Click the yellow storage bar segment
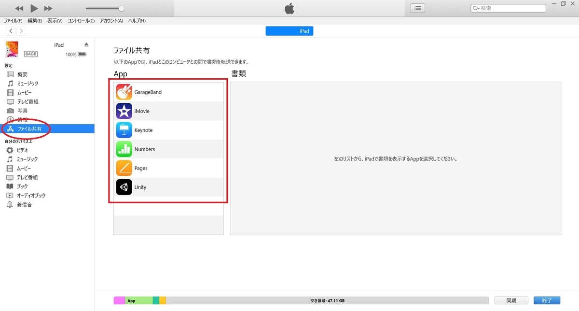 [163, 300]
